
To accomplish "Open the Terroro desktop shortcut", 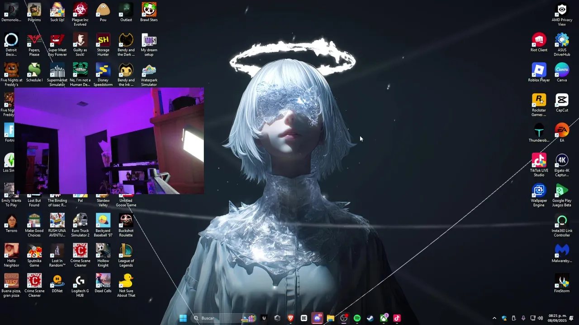I will click(x=11, y=223).
